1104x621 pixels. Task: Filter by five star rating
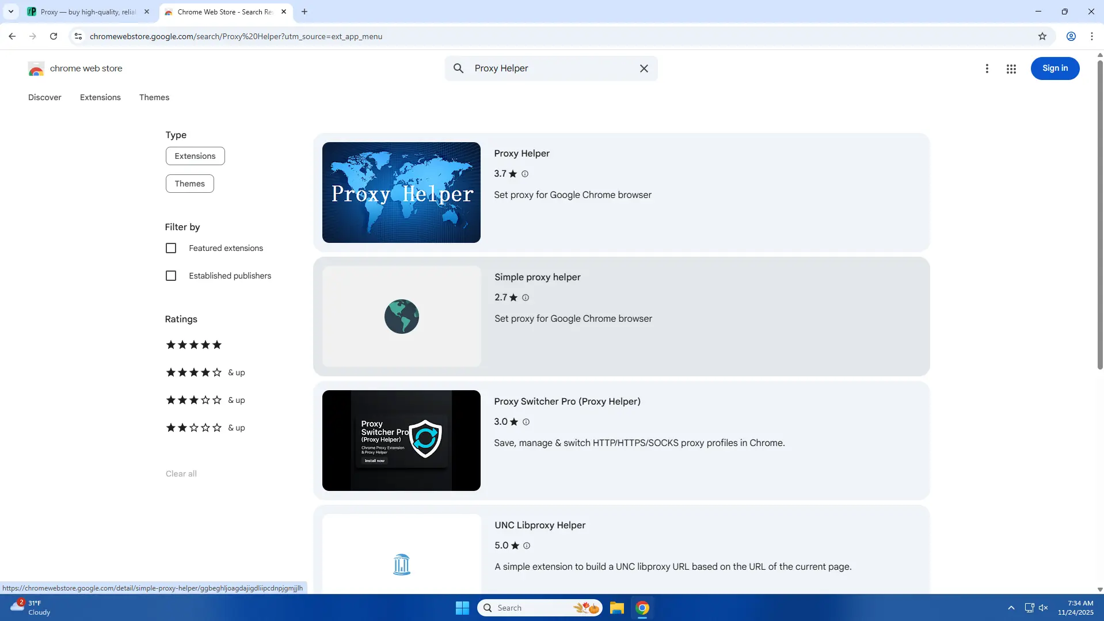(194, 345)
